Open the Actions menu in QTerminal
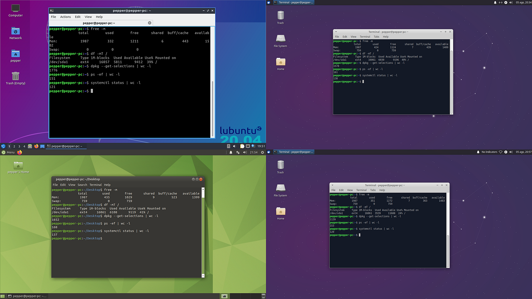Viewport: 532px width, 299px height. (65, 17)
